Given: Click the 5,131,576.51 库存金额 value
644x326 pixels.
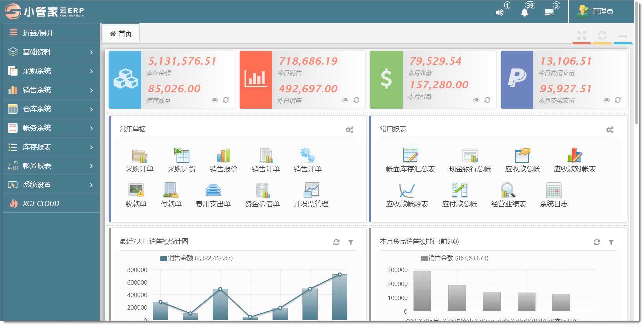Looking at the screenshot, I should click(x=182, y=61).
